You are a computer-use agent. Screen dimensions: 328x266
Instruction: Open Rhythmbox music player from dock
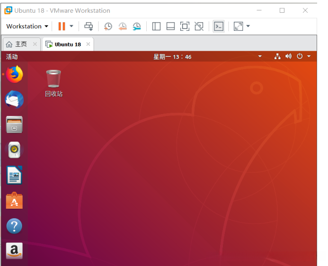point(14,150)
